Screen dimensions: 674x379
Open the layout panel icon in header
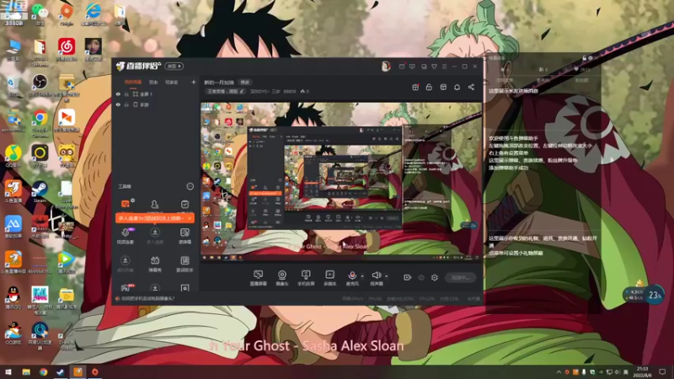(443, 88)
